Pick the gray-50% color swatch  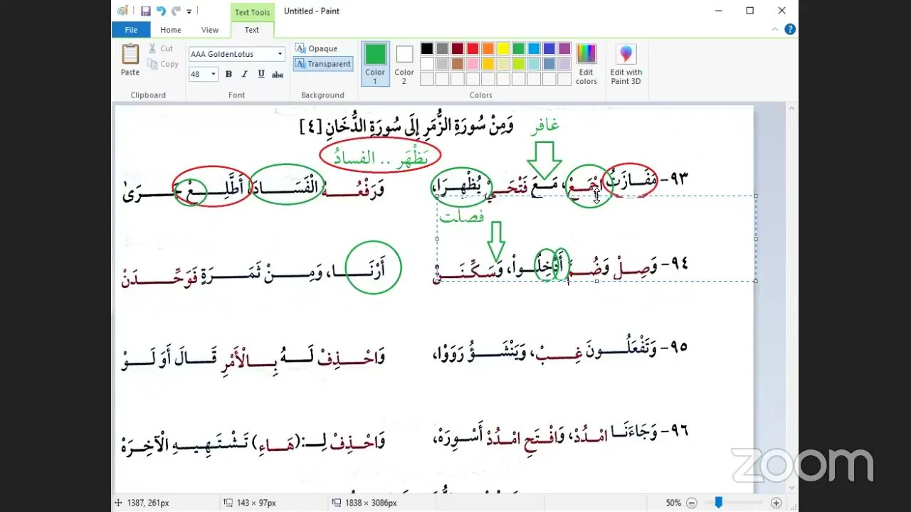[442, 48]
